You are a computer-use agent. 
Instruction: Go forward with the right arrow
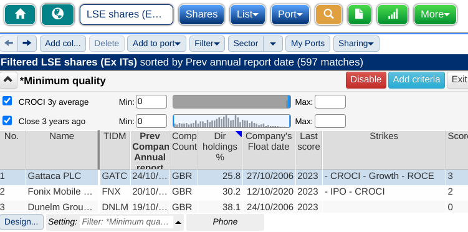point(27,44)
